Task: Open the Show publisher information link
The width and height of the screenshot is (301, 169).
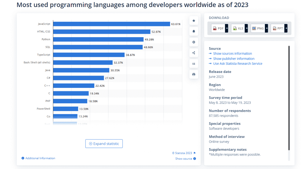Action: pyautogui.click(x=234, y=59)
